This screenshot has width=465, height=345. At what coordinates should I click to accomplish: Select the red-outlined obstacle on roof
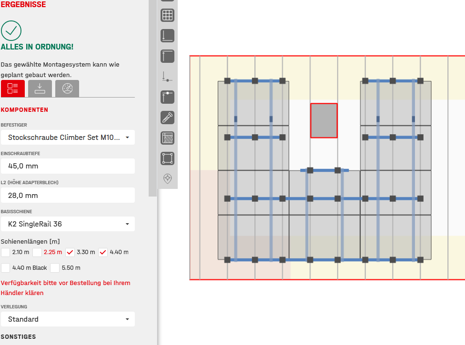click(x=324, y=120)
